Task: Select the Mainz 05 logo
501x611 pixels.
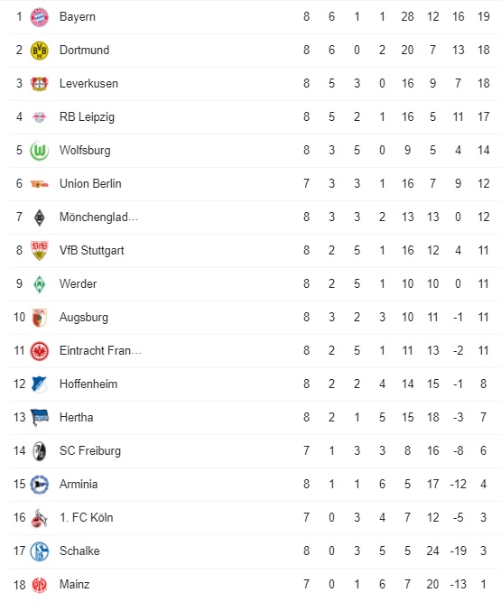Action: (40, 585)
